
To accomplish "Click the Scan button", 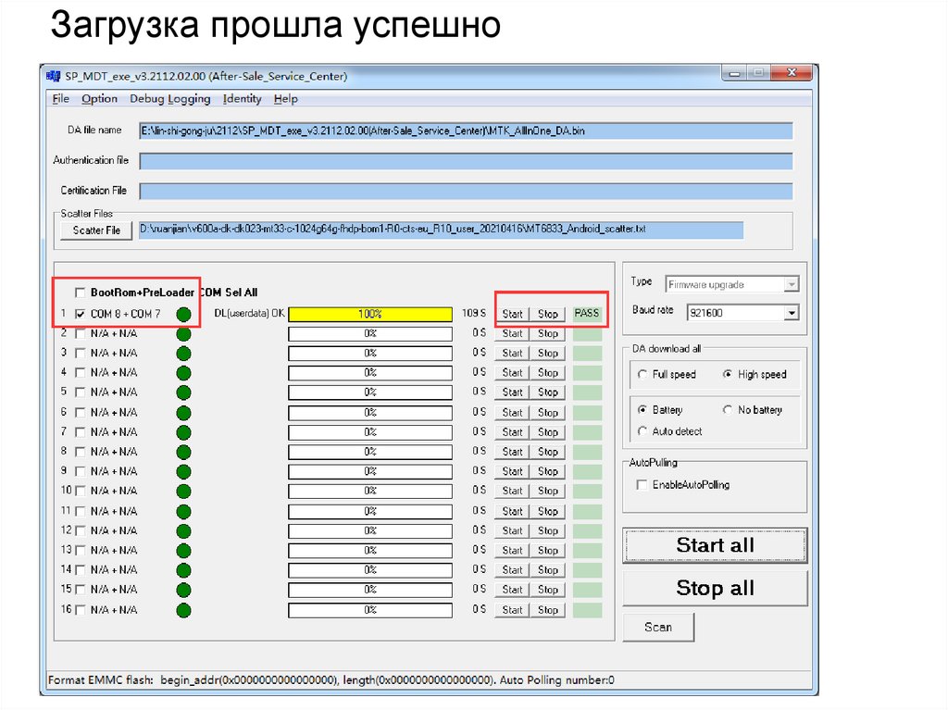I will (x=658, y=627).
